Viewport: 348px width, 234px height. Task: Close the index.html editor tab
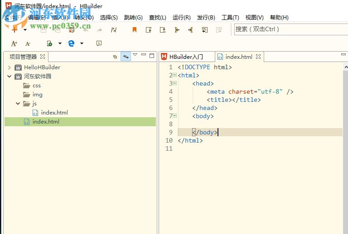click(x=258, y=57)
